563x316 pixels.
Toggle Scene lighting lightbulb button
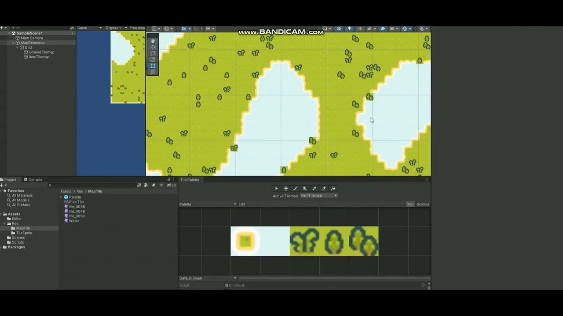350,29
